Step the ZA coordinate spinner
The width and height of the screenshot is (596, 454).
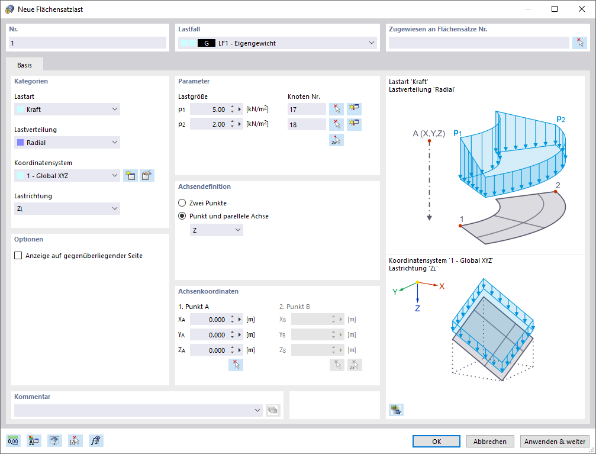tap(232, 350)
